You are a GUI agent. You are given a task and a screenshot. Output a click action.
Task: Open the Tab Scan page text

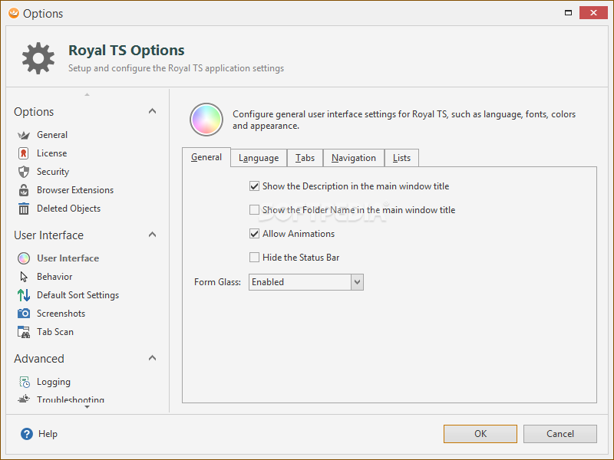54,332
